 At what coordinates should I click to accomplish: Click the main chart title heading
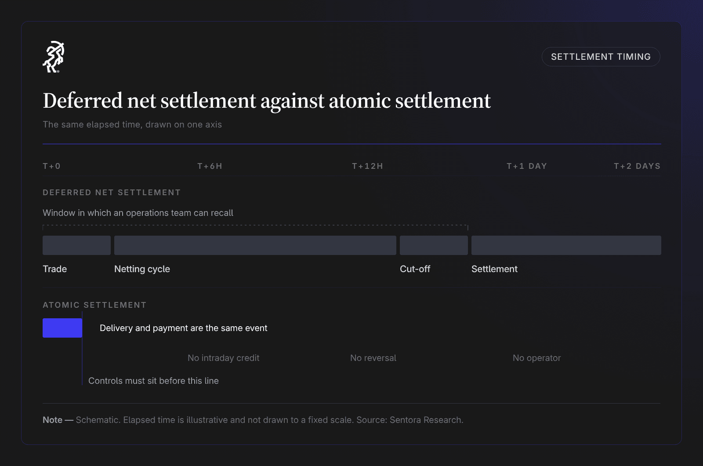click(267, 101)
